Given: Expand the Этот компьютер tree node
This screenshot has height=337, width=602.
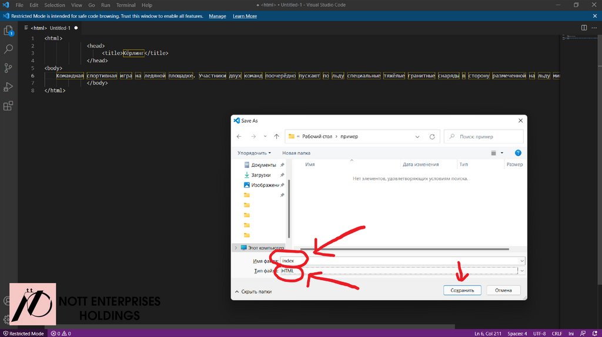Looking at the screenshot, I should pos(236,248).
